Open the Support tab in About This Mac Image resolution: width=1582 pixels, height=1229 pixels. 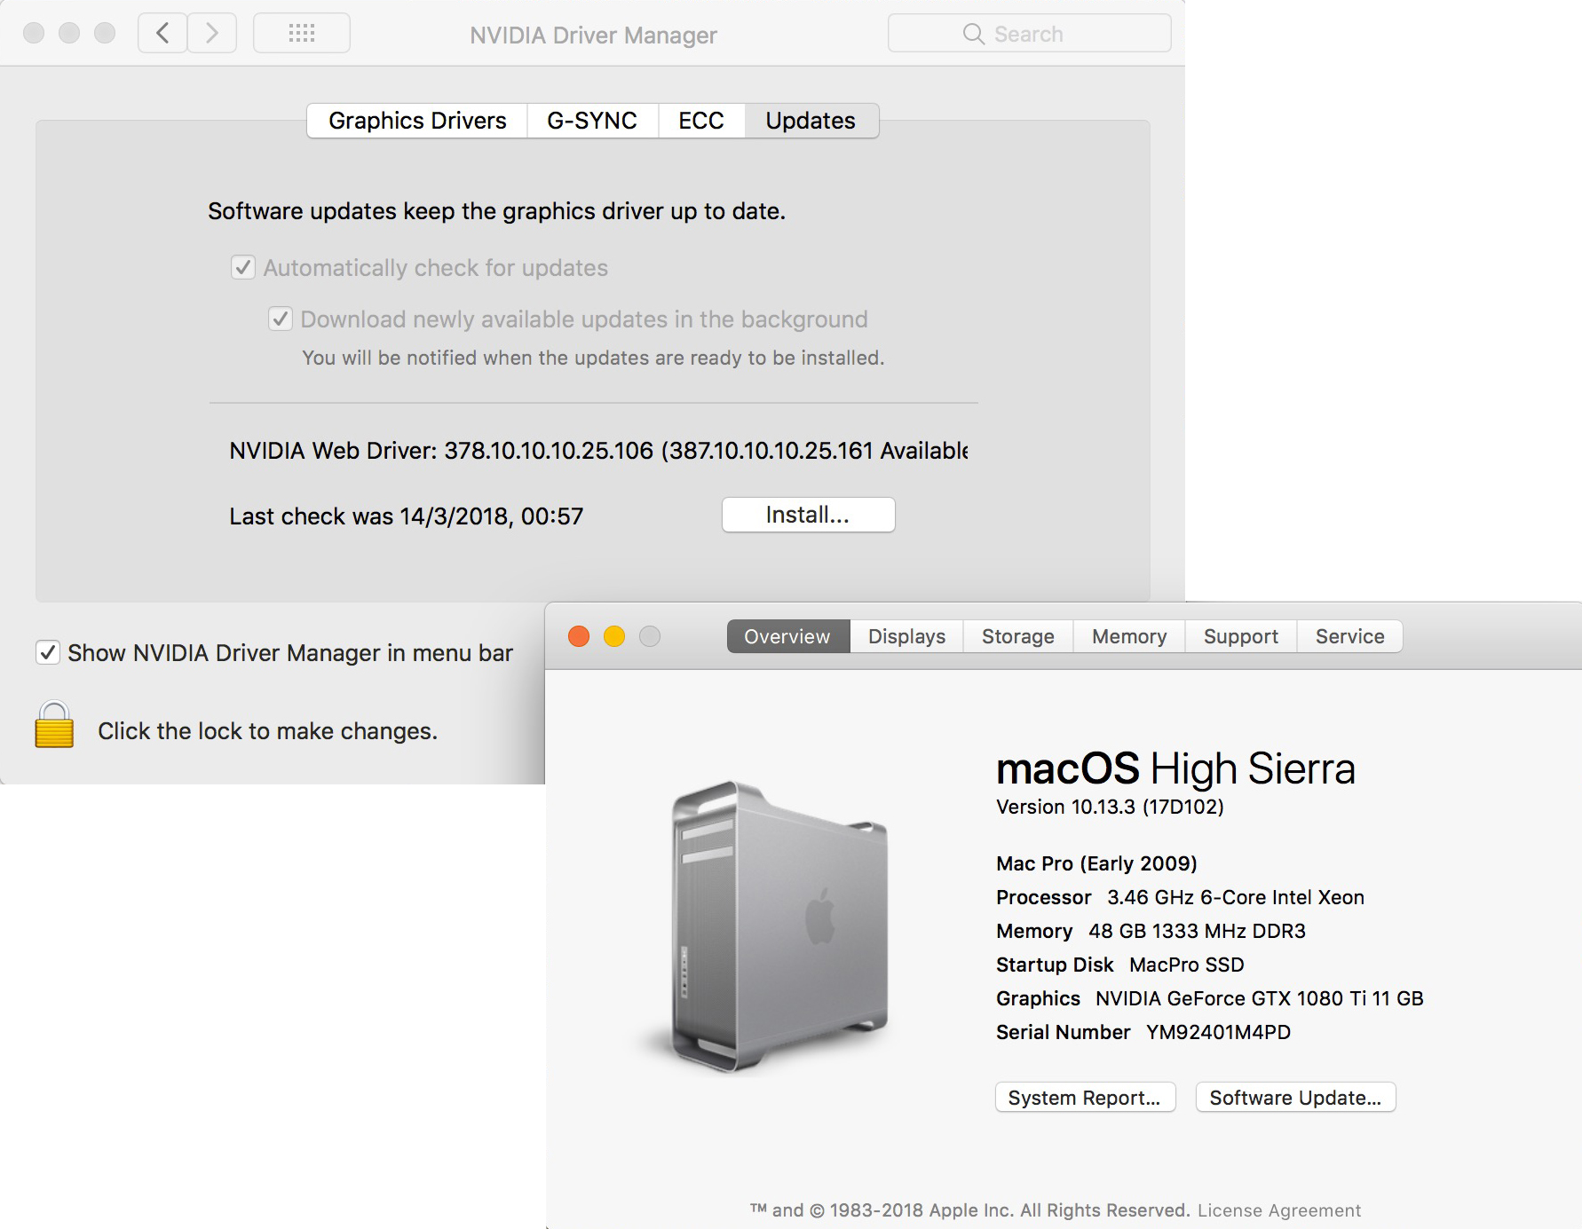(x=1241, y=636)
